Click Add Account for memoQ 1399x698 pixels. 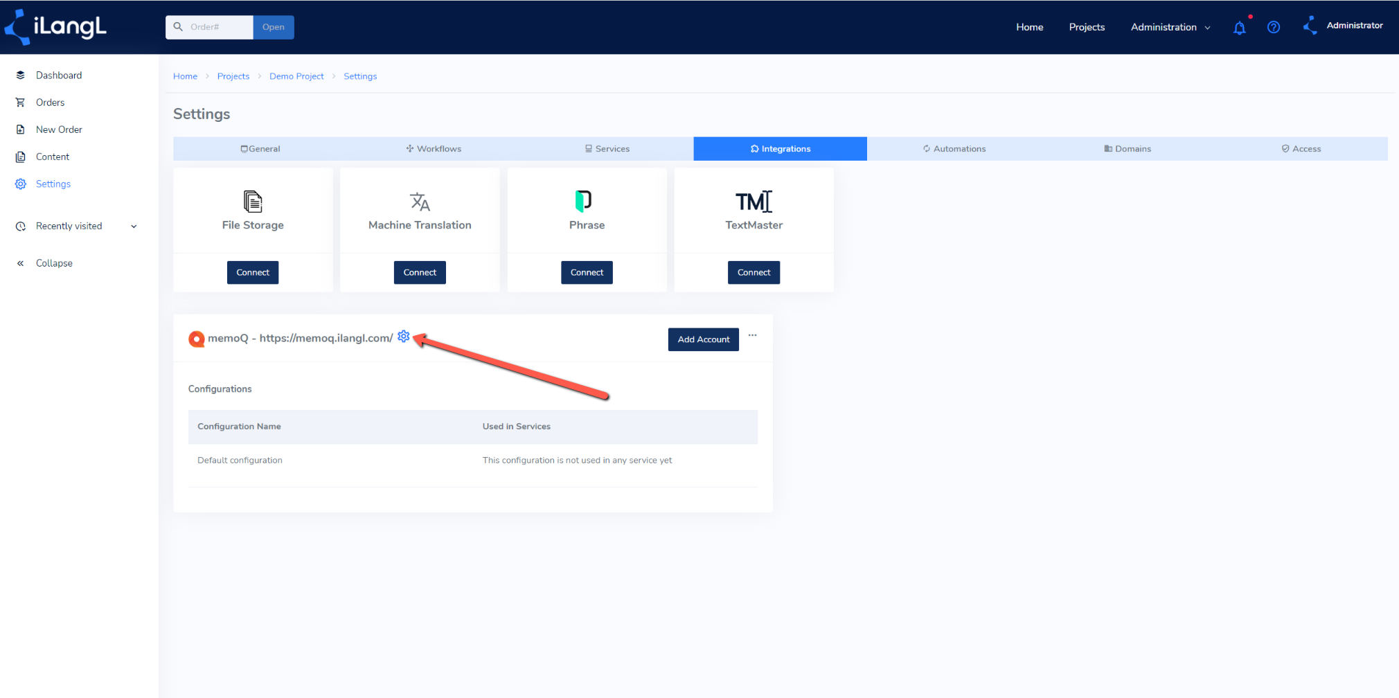[x=704, y=339]
